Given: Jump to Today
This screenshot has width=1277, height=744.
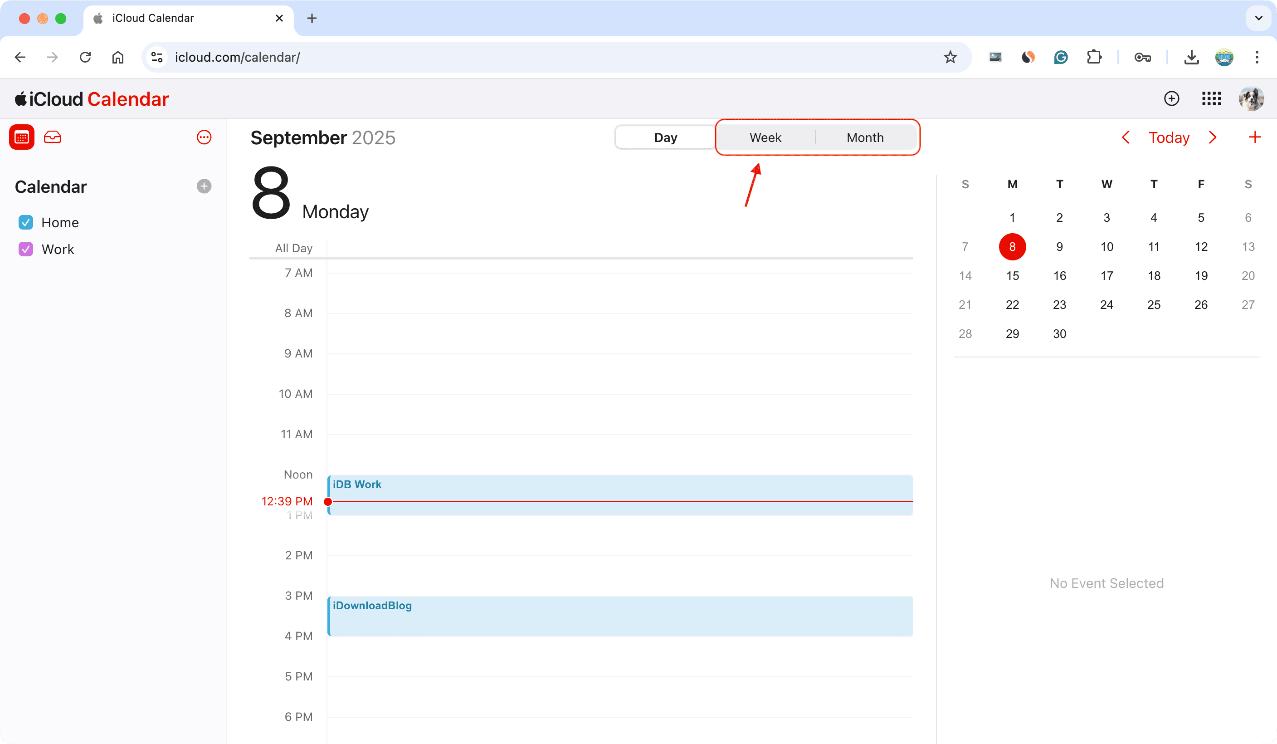Looking at the screenshot, I should click(x=1169, y=137).
